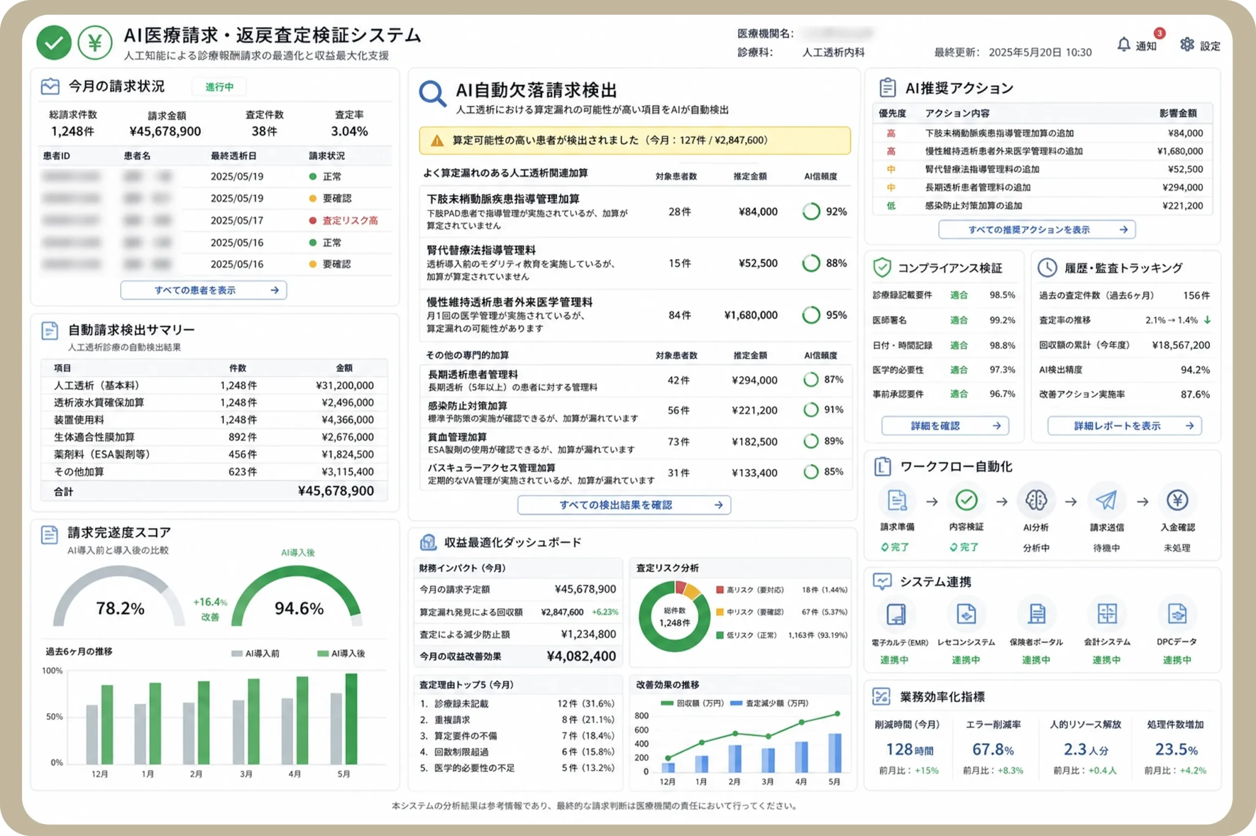The width and height of the screenshot is (1256, 836).
Task: Select the 透析液水質確保加算 summary row
Action: [214, 403]
